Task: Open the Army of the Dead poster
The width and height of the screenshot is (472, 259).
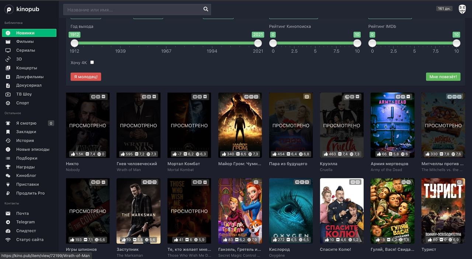Action: click(x=392, y=125)
